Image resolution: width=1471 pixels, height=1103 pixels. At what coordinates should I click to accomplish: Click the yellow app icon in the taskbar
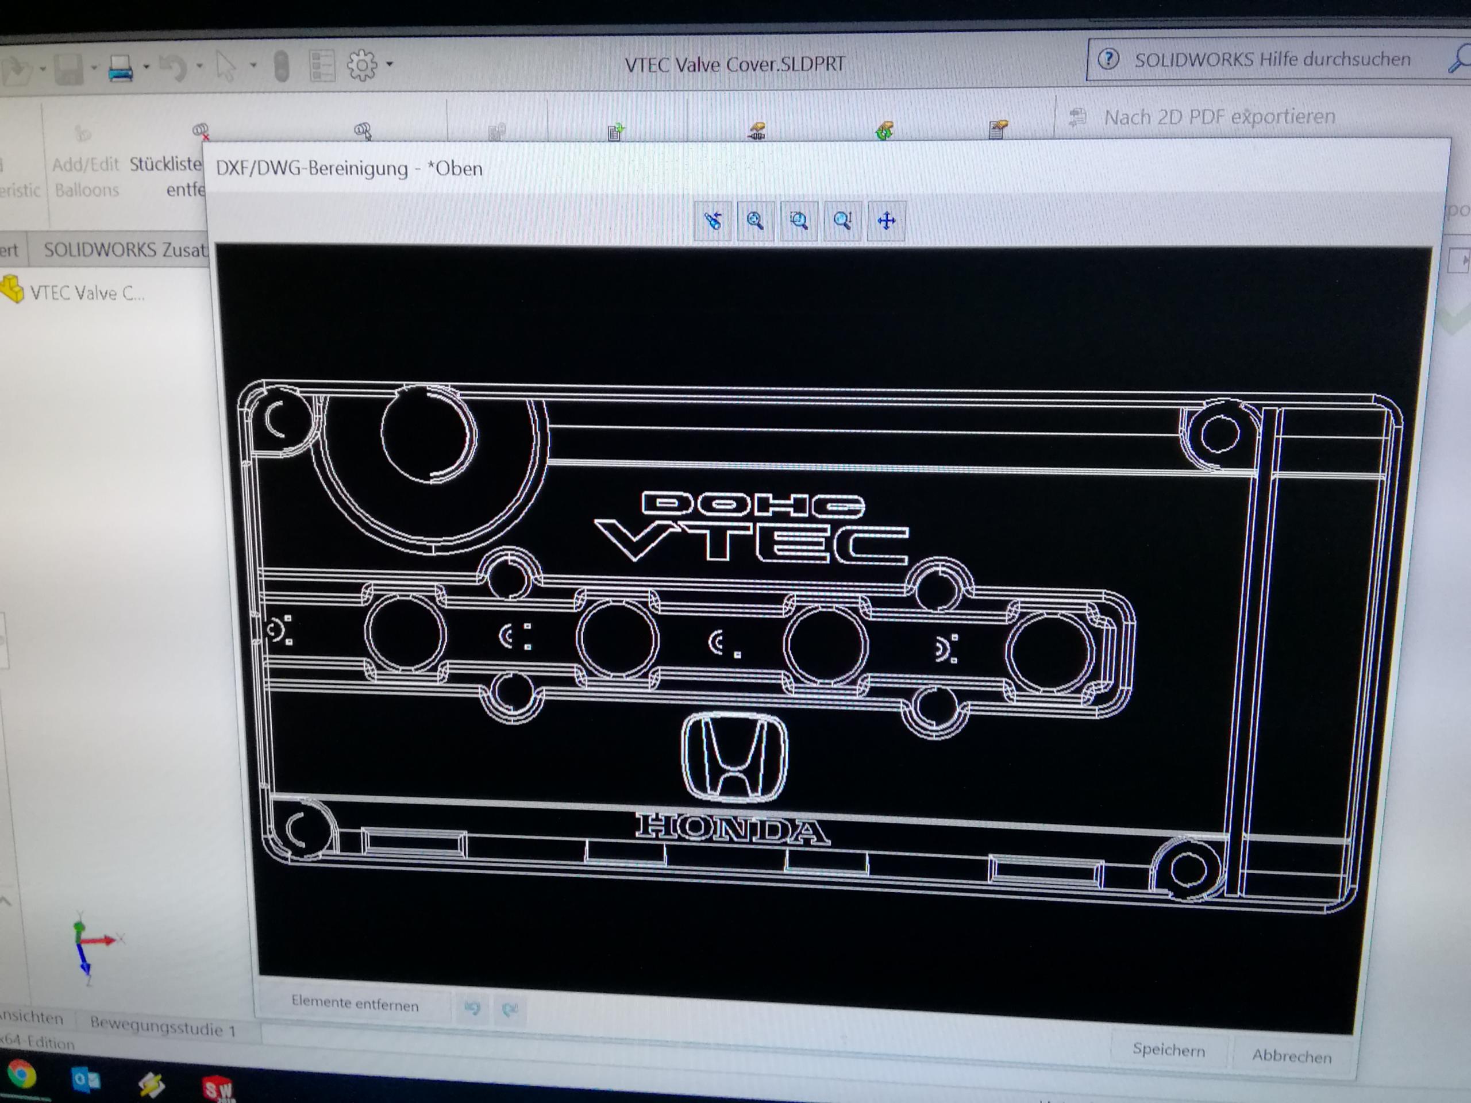pos(152,1085)
